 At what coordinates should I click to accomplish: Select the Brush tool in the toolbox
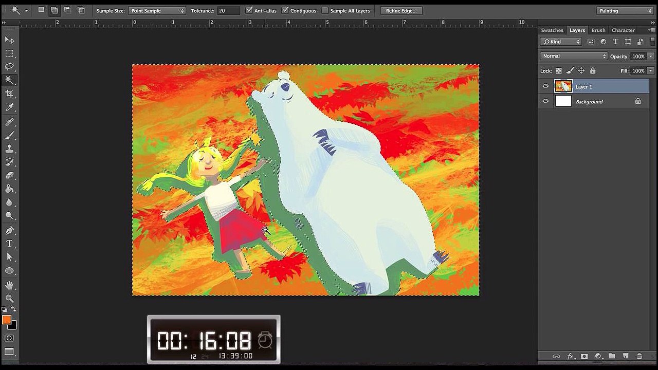[x=9, y=135]
